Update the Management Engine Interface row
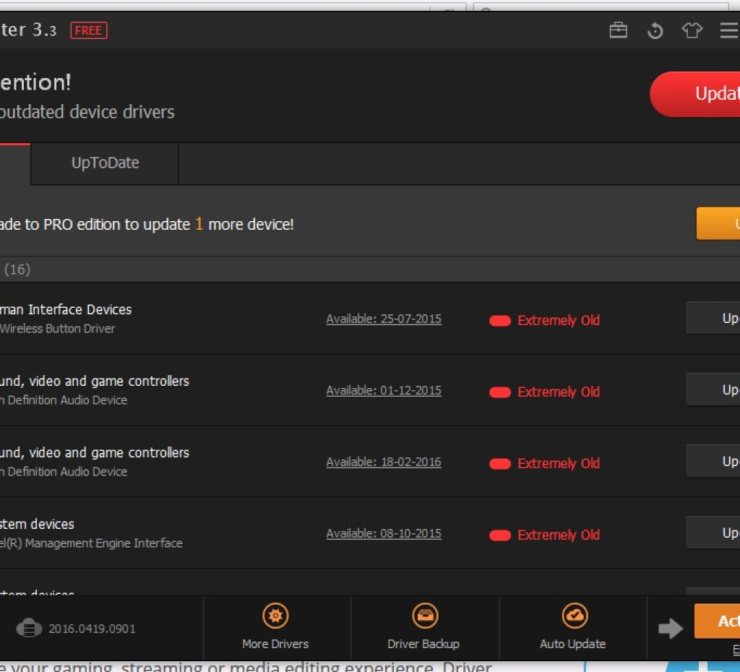The height and width of the screenshot is (672, 740). pos(713,533)
